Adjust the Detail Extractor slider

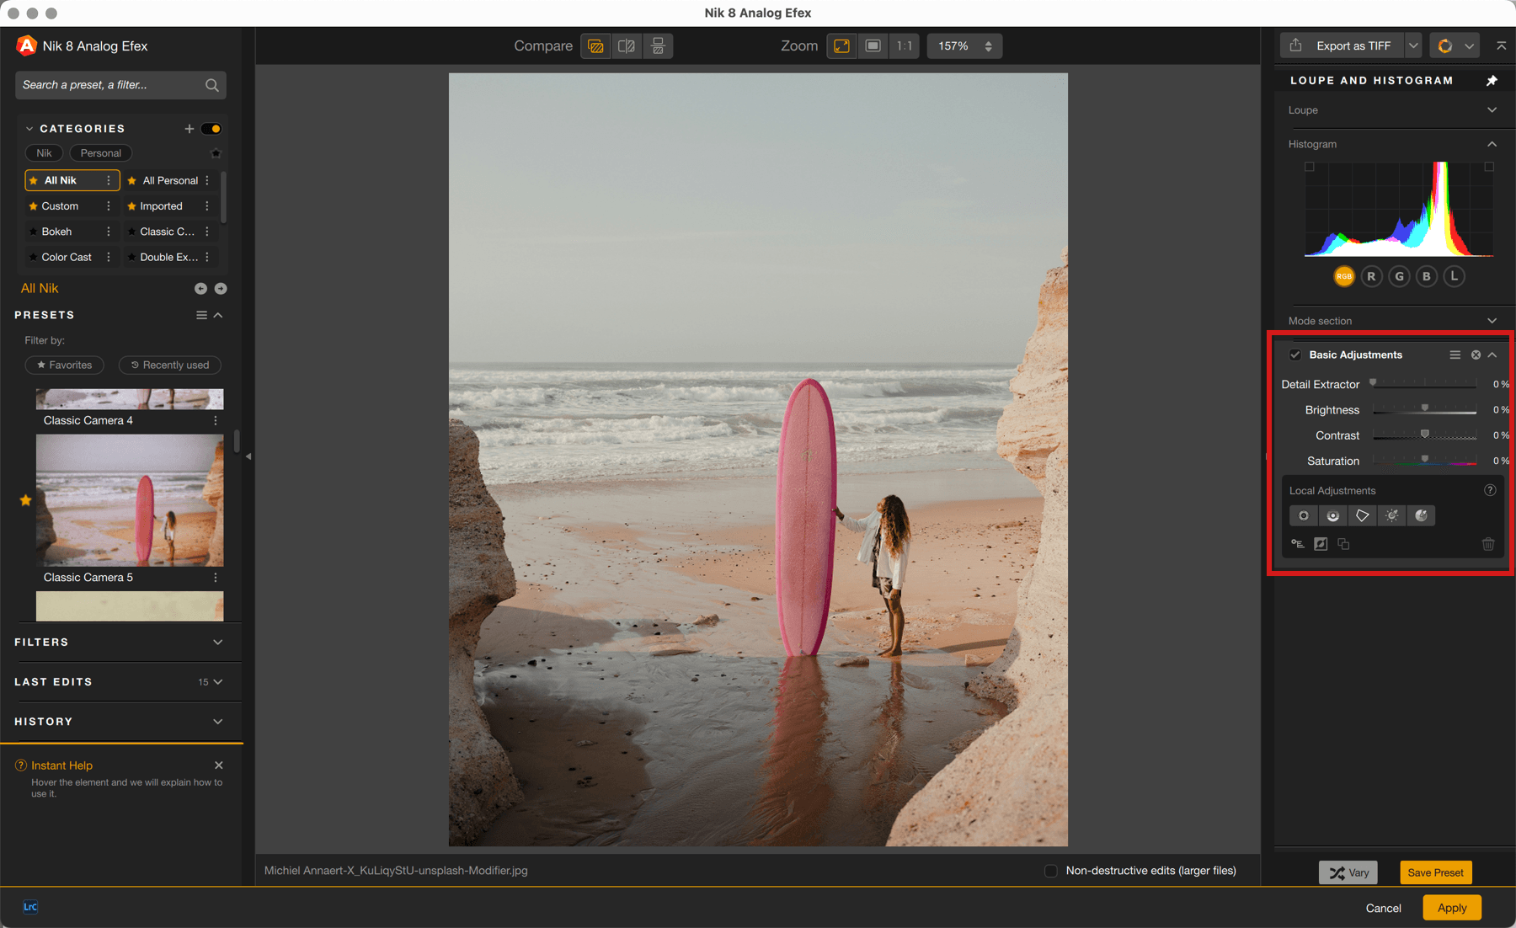pyautogui.click(x=1424, y=384)
